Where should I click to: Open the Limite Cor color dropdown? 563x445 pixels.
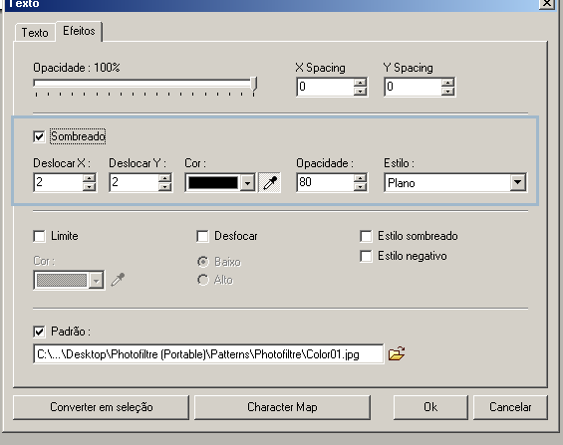(96, 280)
